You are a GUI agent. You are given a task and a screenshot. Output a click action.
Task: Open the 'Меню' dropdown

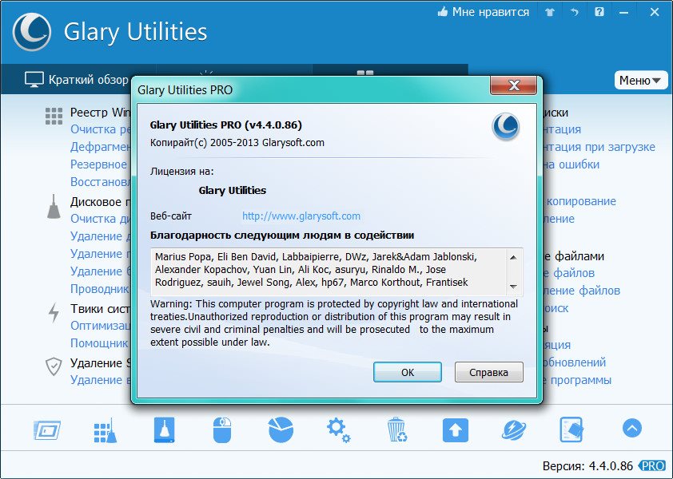pyautogui.click(x=640, y=80)
